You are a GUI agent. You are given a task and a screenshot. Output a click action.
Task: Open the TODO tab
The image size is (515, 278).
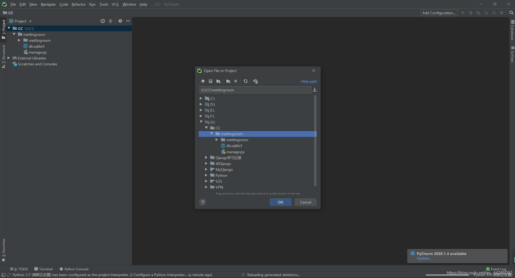19,269
